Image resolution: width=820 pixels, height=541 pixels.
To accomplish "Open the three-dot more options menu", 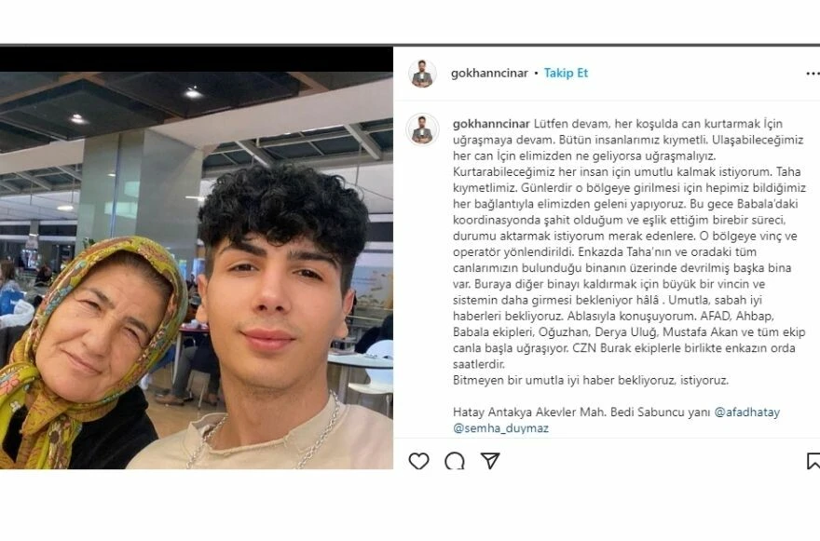I will click(813, 74).
